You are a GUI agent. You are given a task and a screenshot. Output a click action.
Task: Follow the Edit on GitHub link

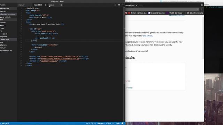tap(177, 15)
